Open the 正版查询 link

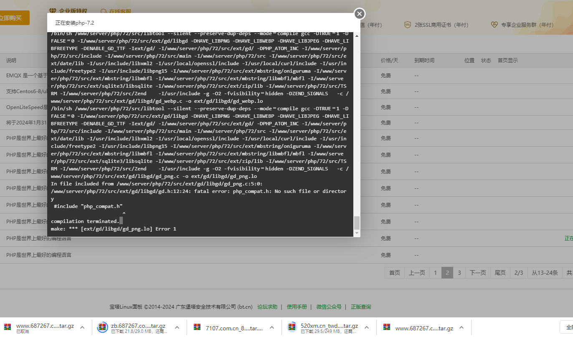click(x=361, y=307)
